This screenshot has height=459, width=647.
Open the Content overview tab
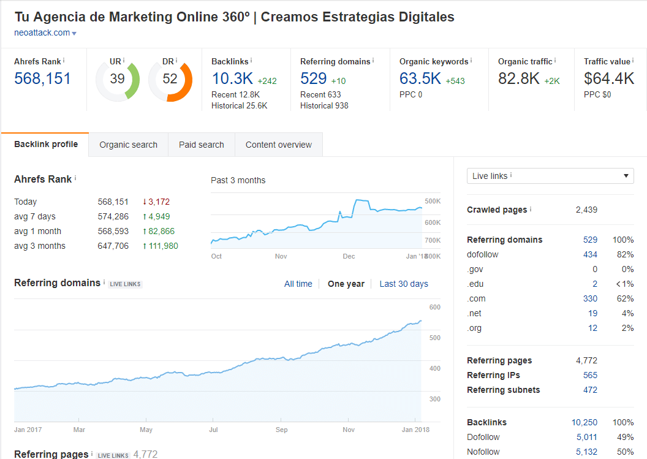pos(278,145)
